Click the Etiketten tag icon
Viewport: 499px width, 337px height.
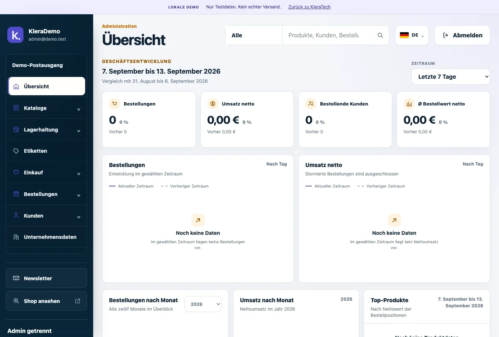(x=16, y=151)
